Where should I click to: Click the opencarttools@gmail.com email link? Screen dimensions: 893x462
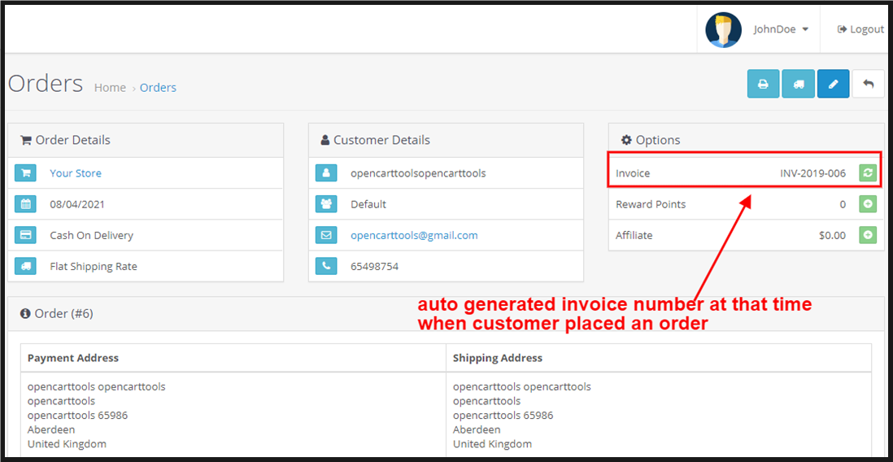[414, 235]
